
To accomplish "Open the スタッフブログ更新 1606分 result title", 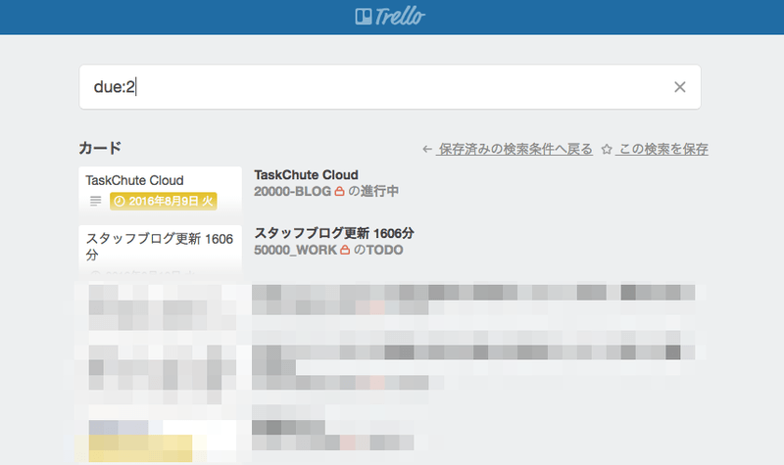I will [334, 233].
